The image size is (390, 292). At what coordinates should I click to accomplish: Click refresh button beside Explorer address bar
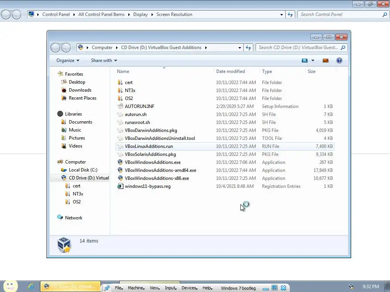click(x=248, y=48)
